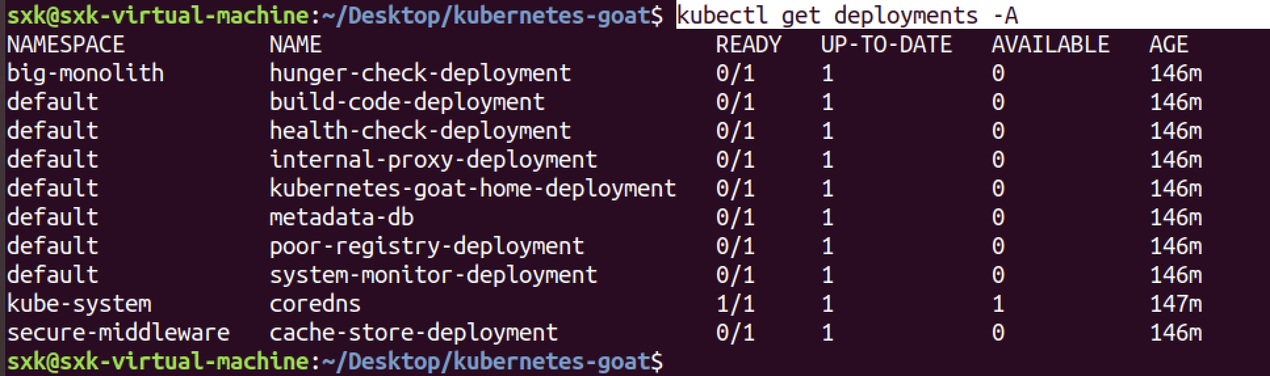Click cache-store-deployment name
1270x376 pixels.
[414, 332]
